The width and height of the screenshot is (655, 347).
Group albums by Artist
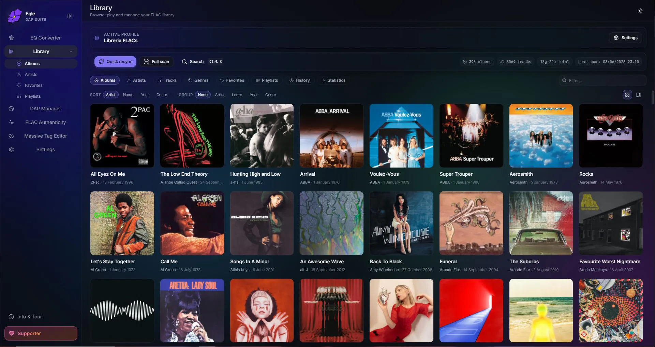pos(220,95)
